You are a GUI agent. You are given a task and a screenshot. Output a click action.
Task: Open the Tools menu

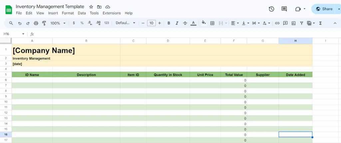point(94,13)
